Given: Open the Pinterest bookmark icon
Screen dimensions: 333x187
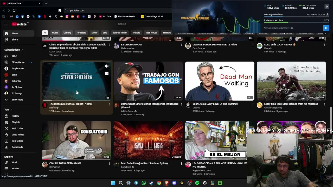Looking at the screenshot, I should tap(78, 16).
